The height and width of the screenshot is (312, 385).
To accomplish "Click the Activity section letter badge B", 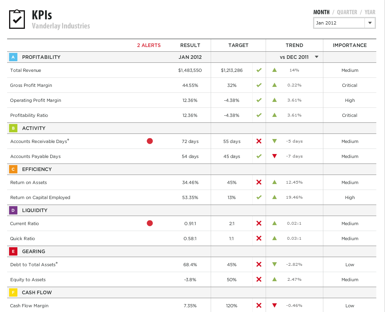I will coord(13,128).
